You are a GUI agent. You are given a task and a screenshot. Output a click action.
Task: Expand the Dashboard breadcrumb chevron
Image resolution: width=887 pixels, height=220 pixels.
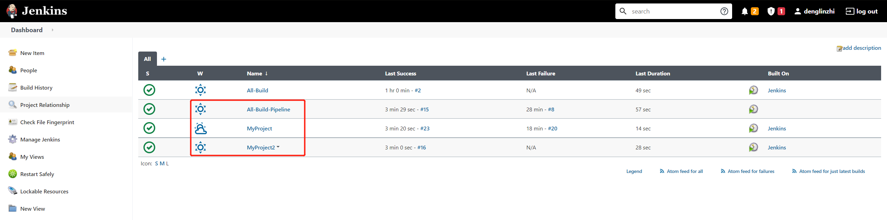[52, 30]
